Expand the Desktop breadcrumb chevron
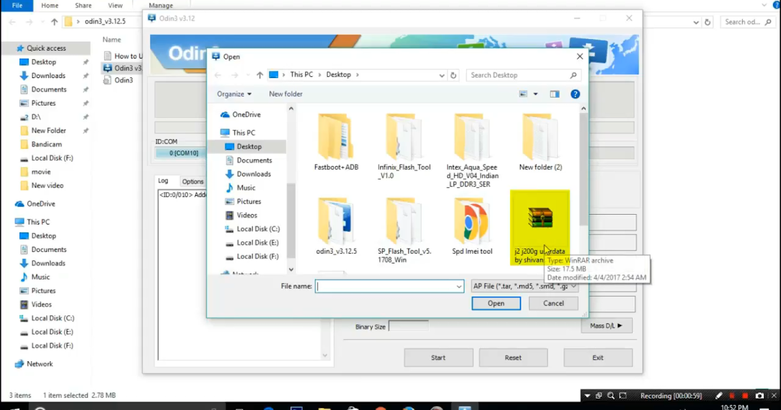 (357, 75)
